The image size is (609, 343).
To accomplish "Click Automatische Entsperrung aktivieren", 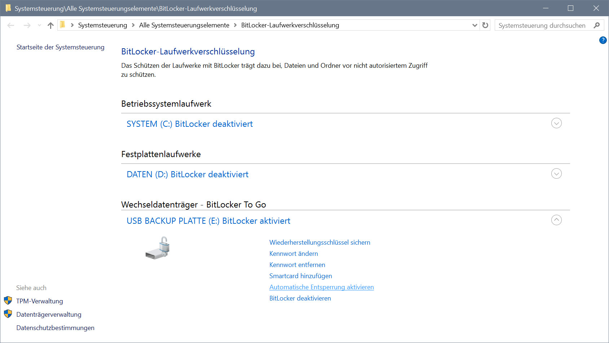I will (x=322, y=287).
